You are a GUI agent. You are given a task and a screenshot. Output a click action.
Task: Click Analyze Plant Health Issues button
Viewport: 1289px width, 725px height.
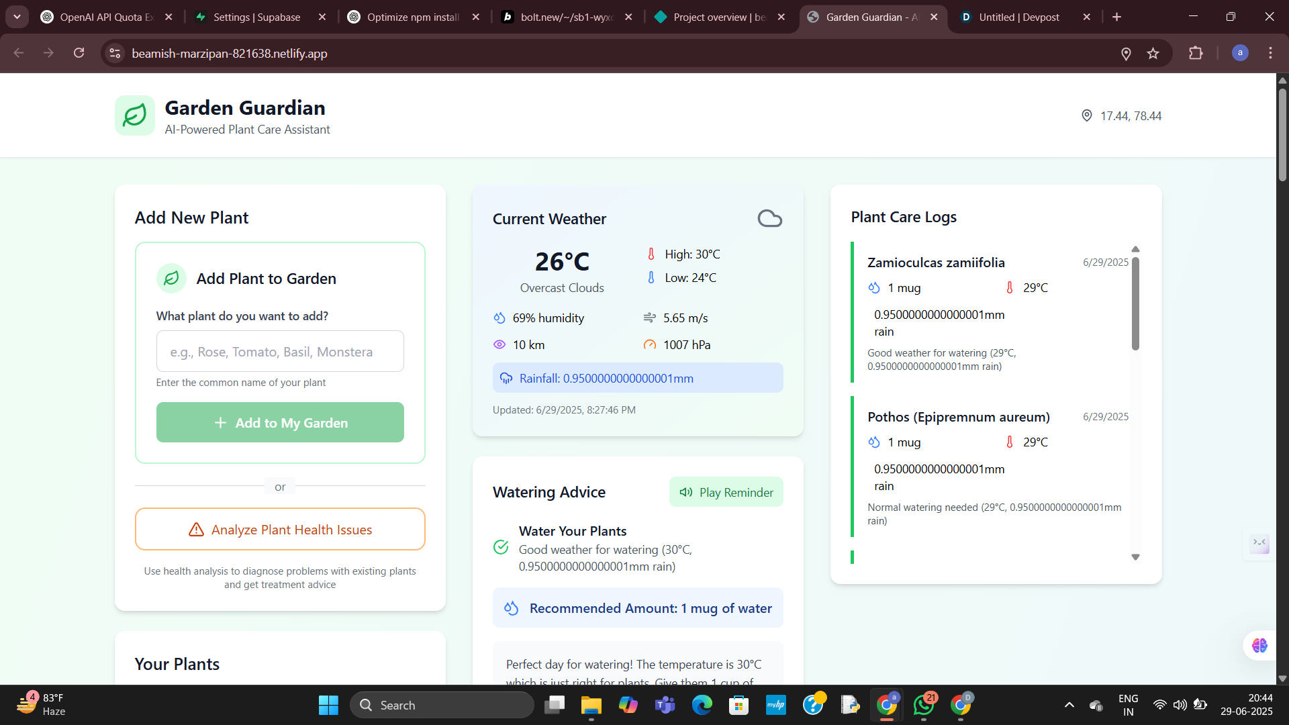tap(280, 530)
